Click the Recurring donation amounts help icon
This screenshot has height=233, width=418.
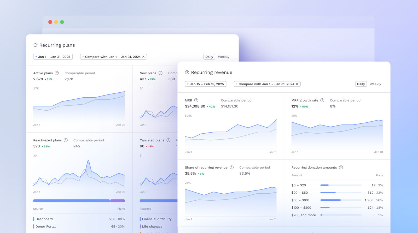tap(341, 168)
